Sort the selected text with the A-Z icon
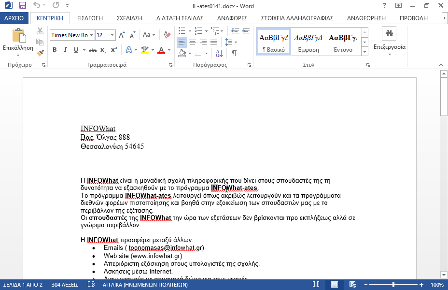 coord(219,53)
